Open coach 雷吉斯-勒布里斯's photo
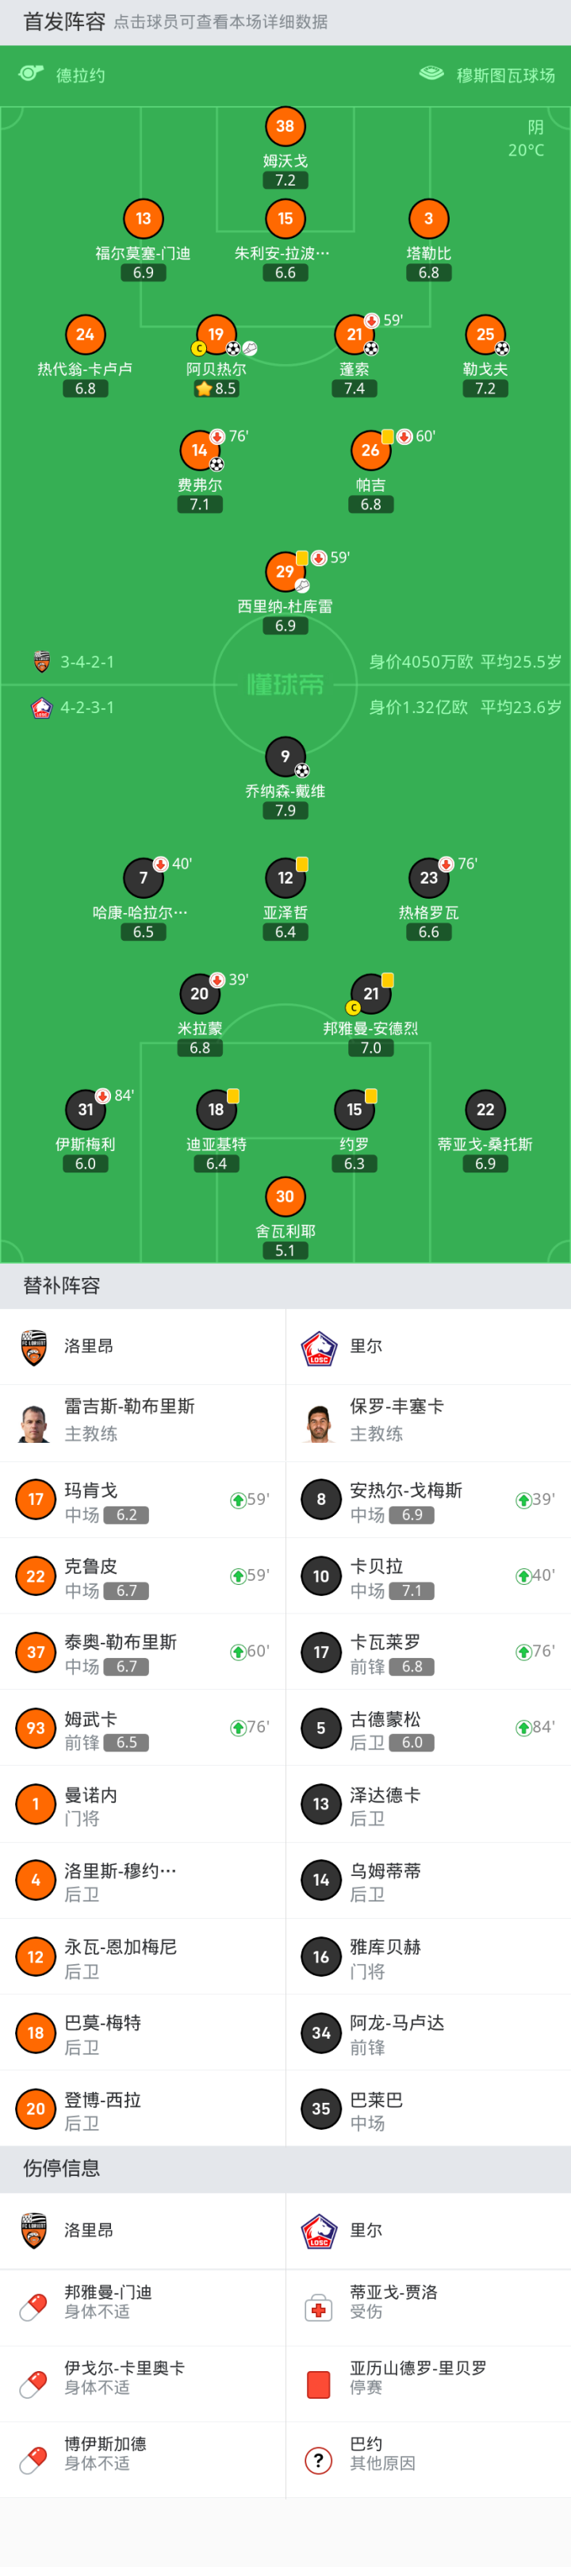Screen dimensions: 571x2567 (x=34, y=1422)
